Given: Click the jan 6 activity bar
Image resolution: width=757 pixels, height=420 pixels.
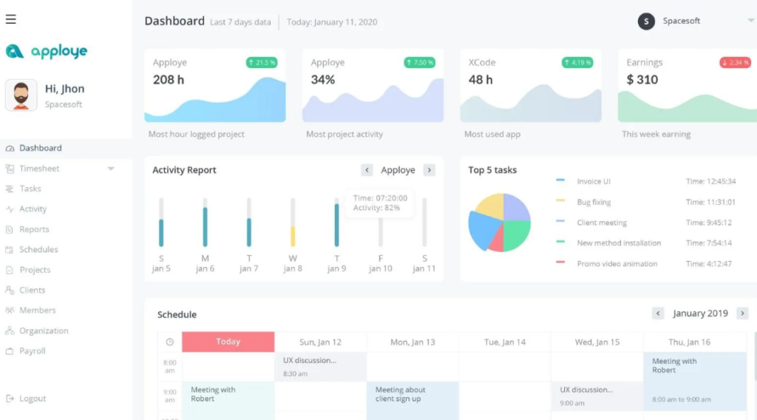Looking at the screenshot, I should click(x=206, y=227).
